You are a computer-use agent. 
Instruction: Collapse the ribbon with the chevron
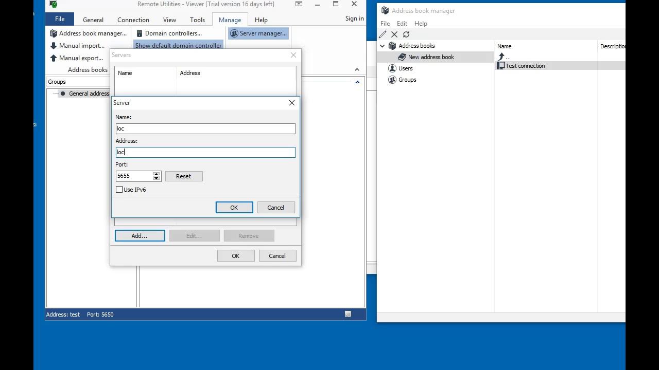tap(357, 69)
